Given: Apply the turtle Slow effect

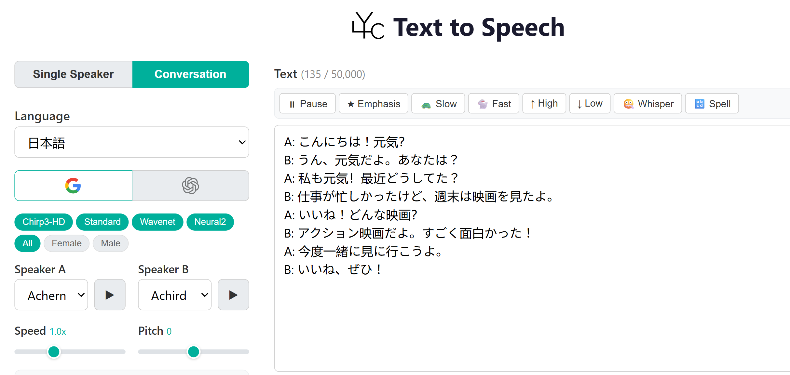Looking at the screenshot, I should [438, 104].
